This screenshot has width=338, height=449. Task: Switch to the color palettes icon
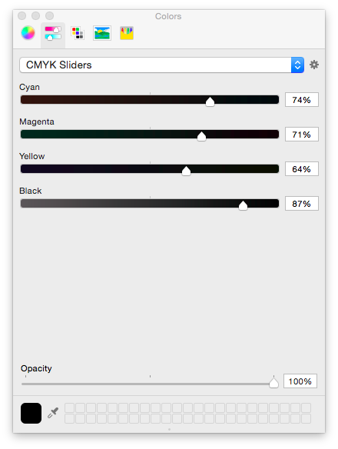click(x=78, y=33)
